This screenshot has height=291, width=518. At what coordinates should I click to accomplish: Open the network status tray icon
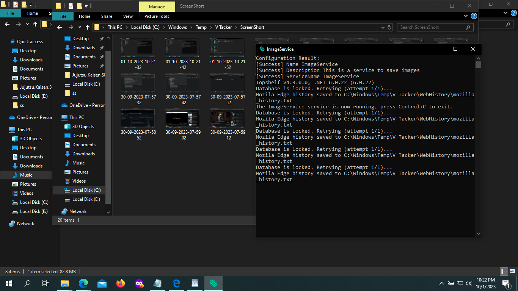click(x=460, y=283)
